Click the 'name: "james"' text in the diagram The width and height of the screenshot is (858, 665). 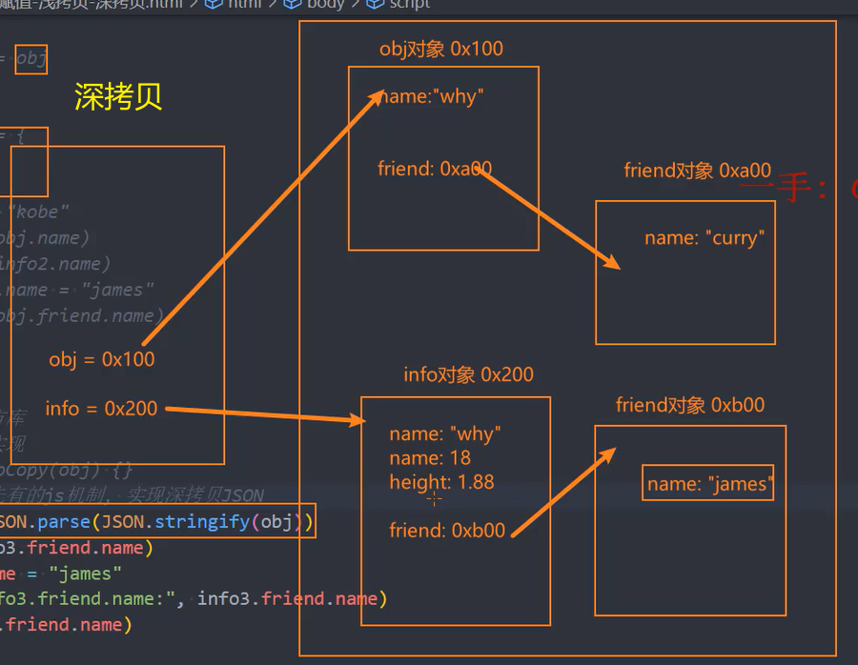tap(708, 484)
